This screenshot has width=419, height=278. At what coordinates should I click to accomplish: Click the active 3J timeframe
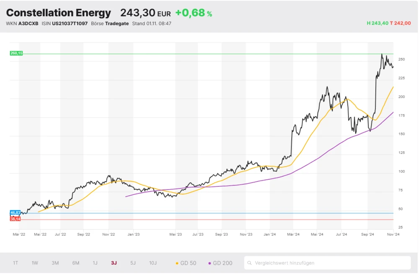[114, 263]
